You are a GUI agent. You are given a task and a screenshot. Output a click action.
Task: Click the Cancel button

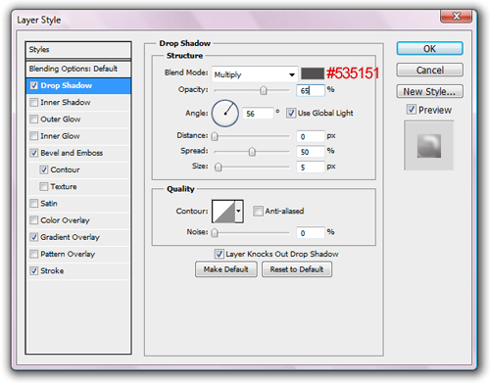(x=429, y=70)
